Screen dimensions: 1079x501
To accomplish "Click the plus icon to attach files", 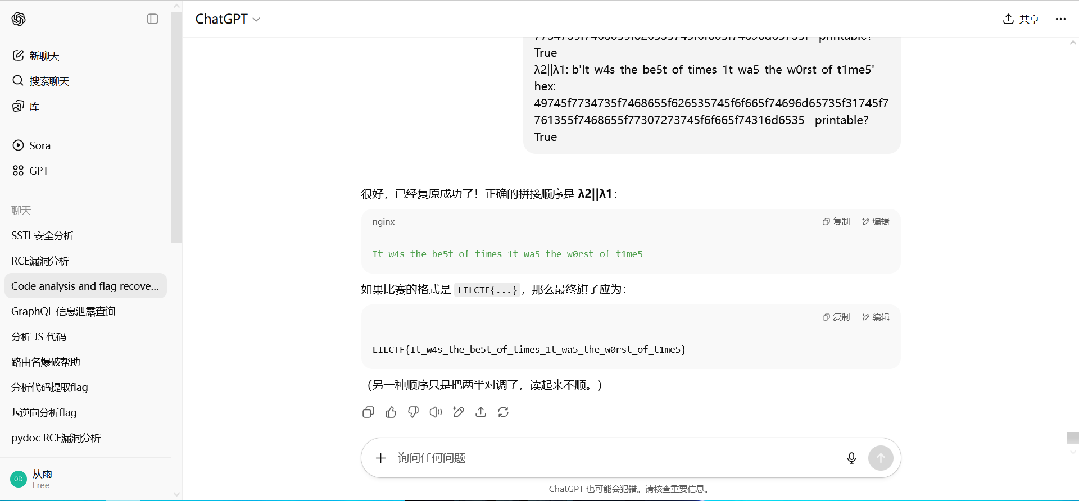I will click(380, 458).
